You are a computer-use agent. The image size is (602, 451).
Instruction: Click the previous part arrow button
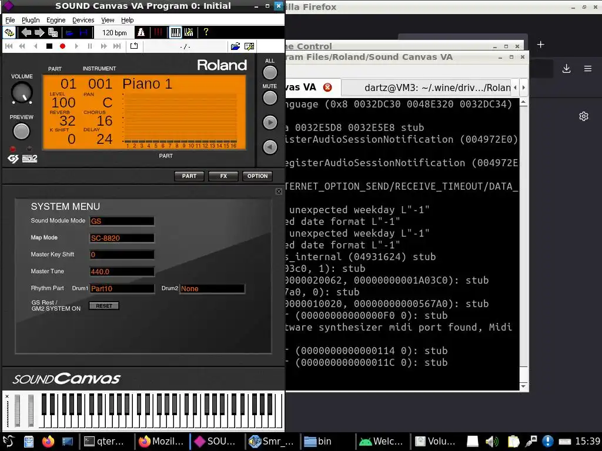point(270,147)
